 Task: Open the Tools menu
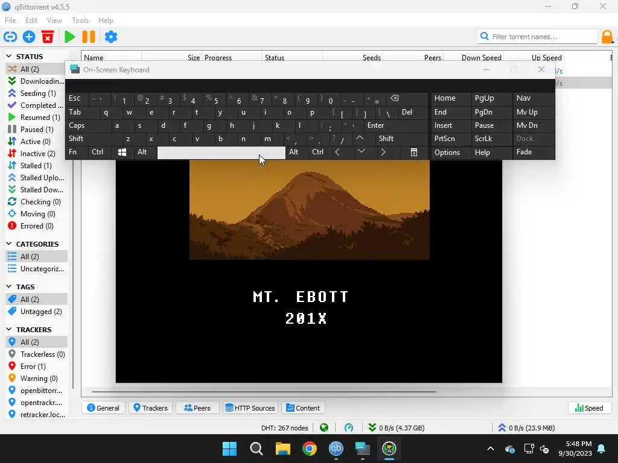80,20
